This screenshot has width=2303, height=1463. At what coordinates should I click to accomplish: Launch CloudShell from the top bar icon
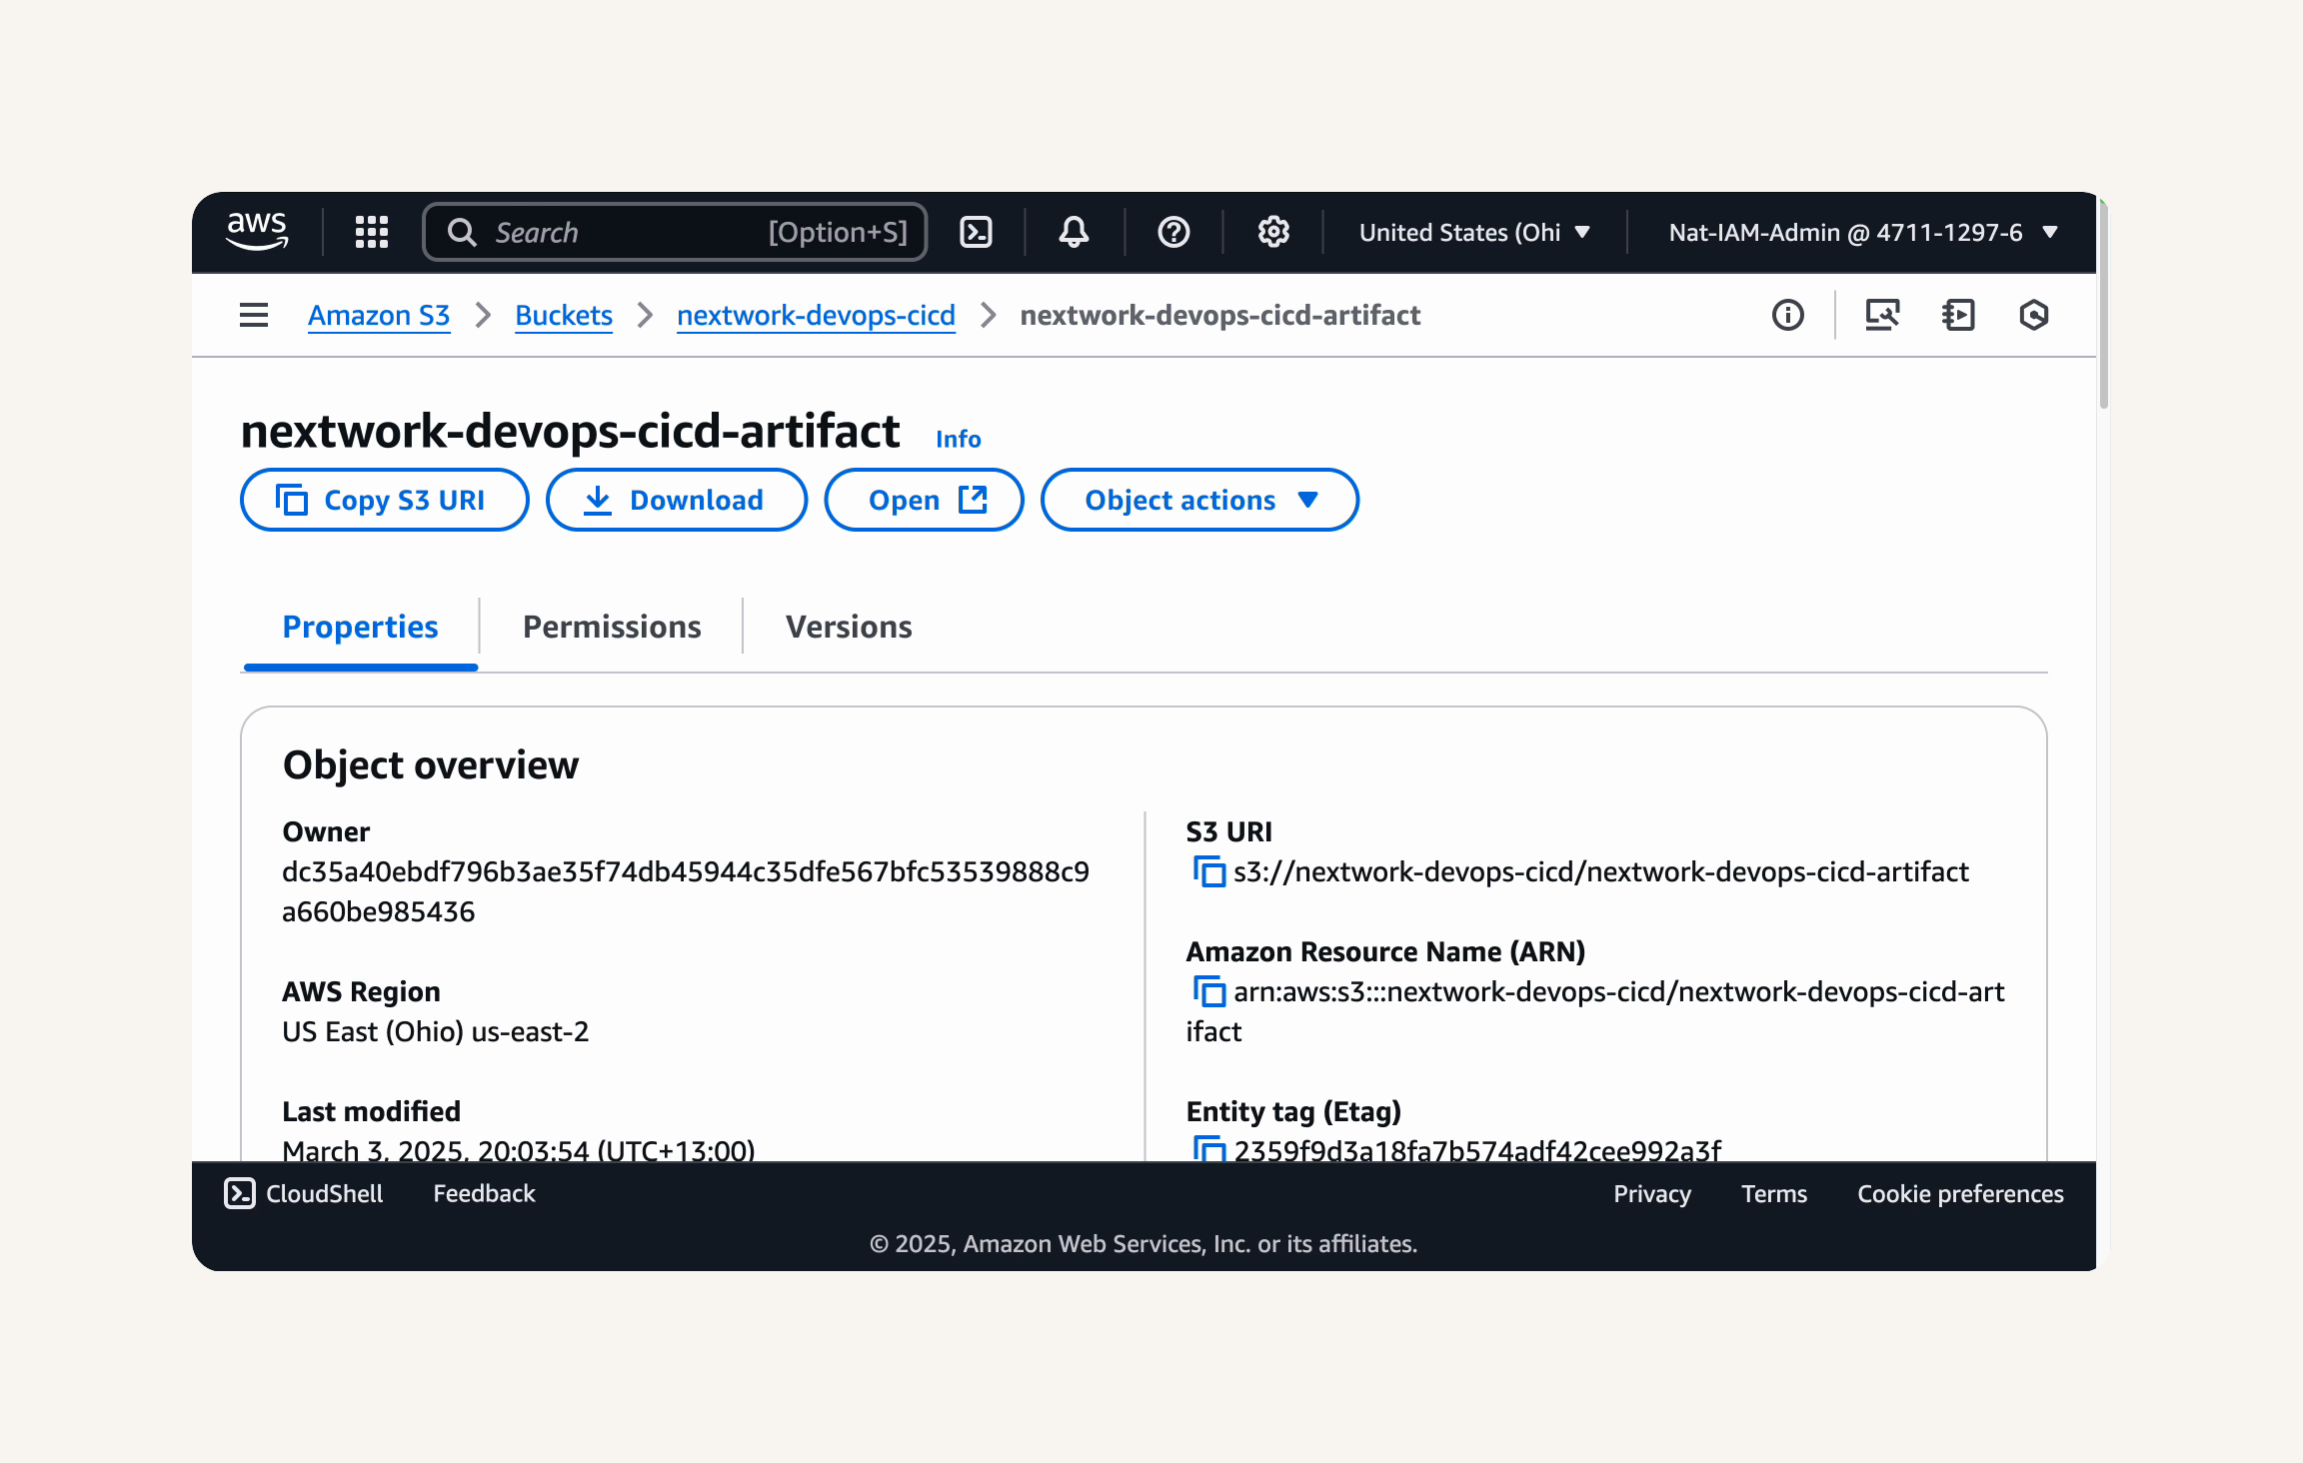coord(976,232)
